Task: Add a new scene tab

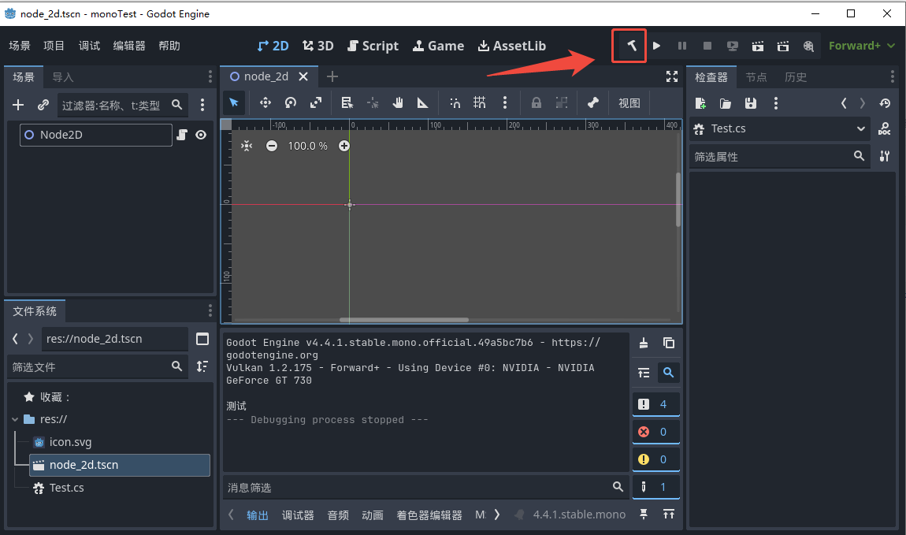Action: click(332, 76)
